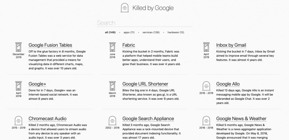The width and height of the screenshot is (289, 140).
Task: Click the guillotine icon beside Google Fusion Tables
Action: coord(19,47)
